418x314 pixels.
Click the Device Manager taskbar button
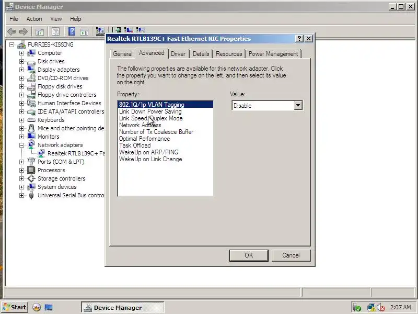pos(123,308)
